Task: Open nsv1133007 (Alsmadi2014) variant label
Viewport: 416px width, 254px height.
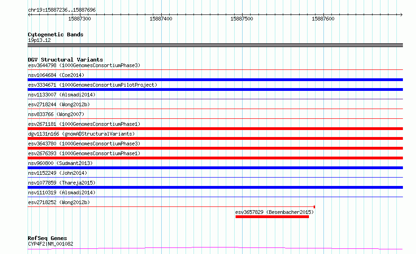Action: click(x=62, y=95)
